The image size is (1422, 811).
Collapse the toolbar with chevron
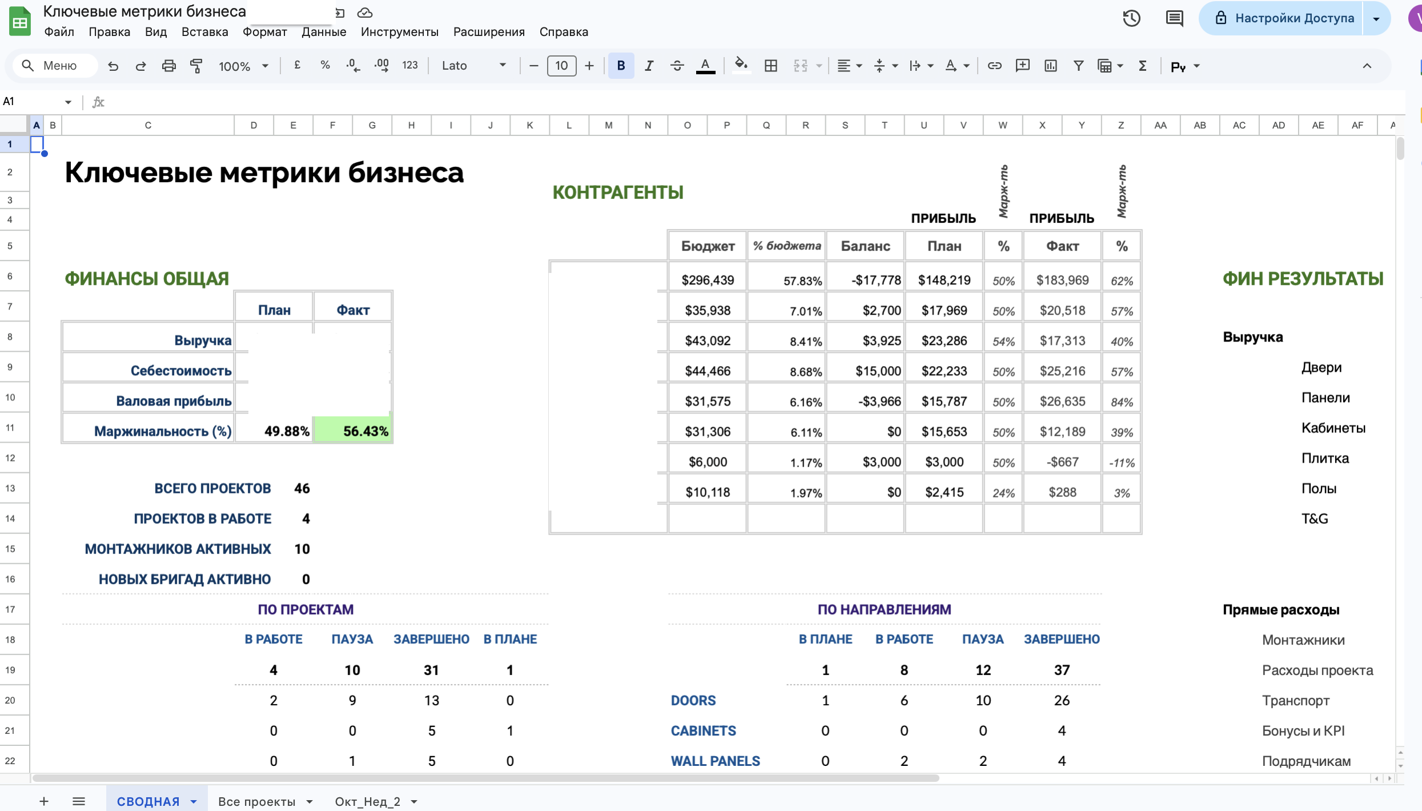click(x=1367, y=66)
